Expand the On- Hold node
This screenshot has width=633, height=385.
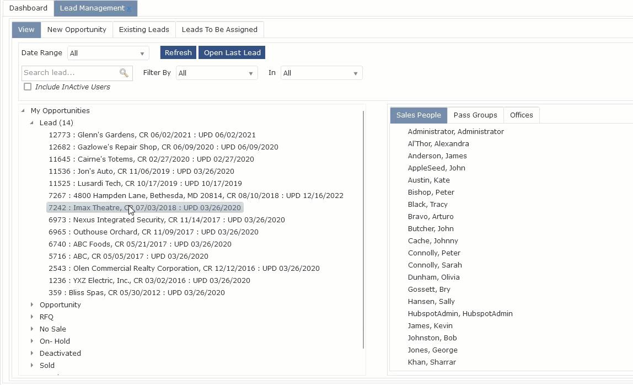pyautogui.click(x=32, y=341)
